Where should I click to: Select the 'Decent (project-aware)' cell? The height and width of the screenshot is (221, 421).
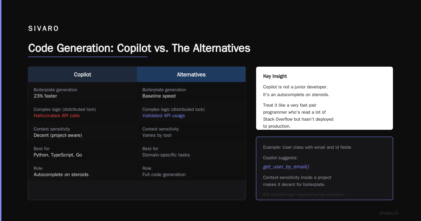82,132
